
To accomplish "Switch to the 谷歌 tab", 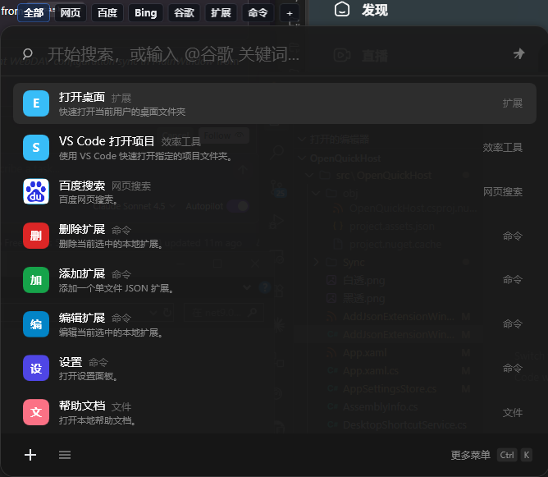I will [185, 13].
